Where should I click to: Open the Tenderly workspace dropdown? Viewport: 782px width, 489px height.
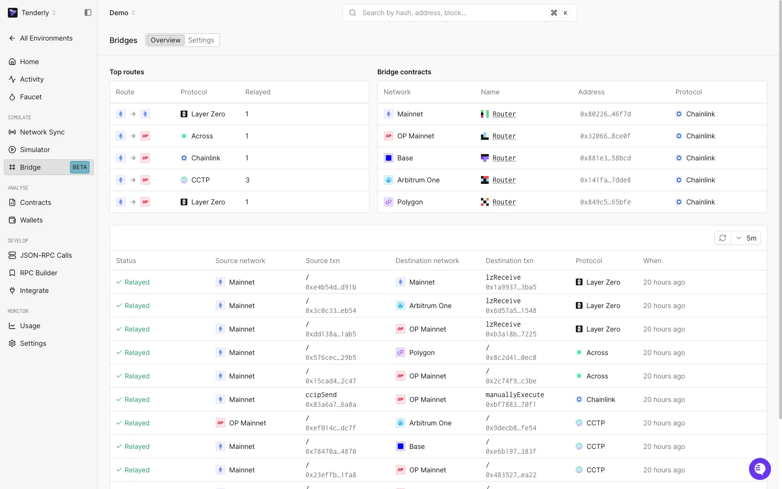39,13
